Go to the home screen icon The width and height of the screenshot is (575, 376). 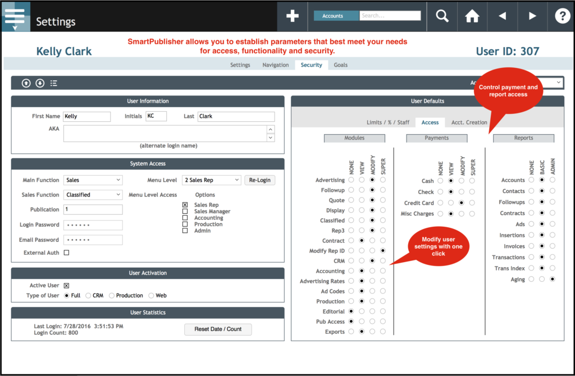472,16
